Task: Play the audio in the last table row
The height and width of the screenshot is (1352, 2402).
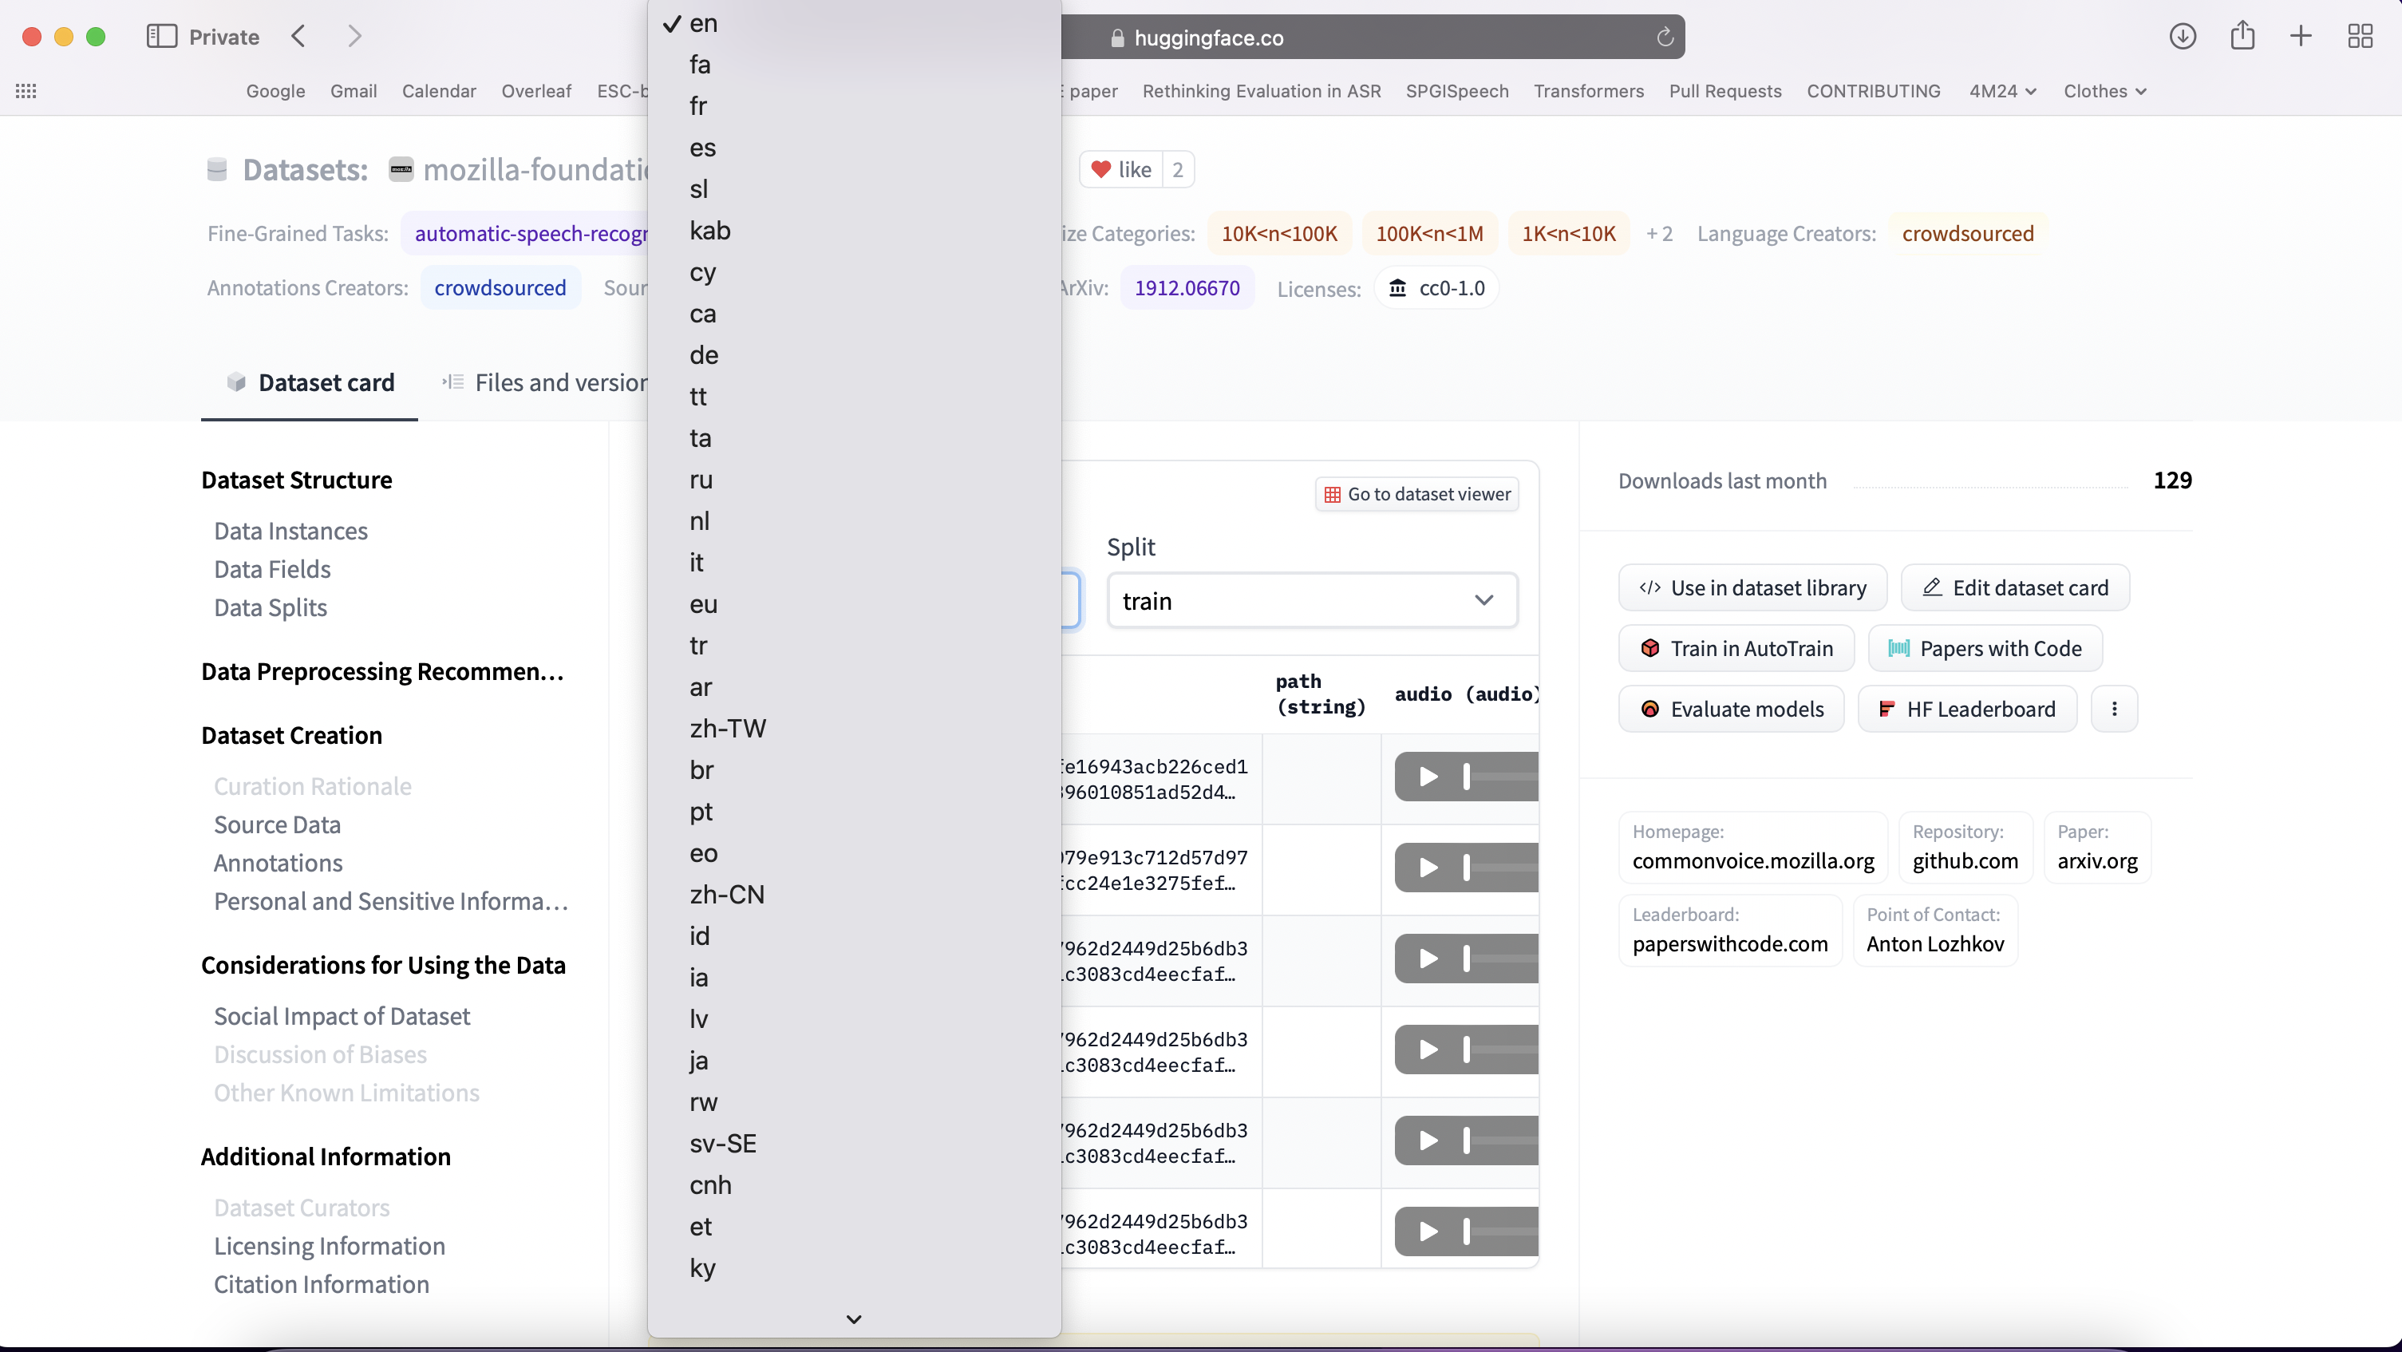Action: point(1428,1231)
